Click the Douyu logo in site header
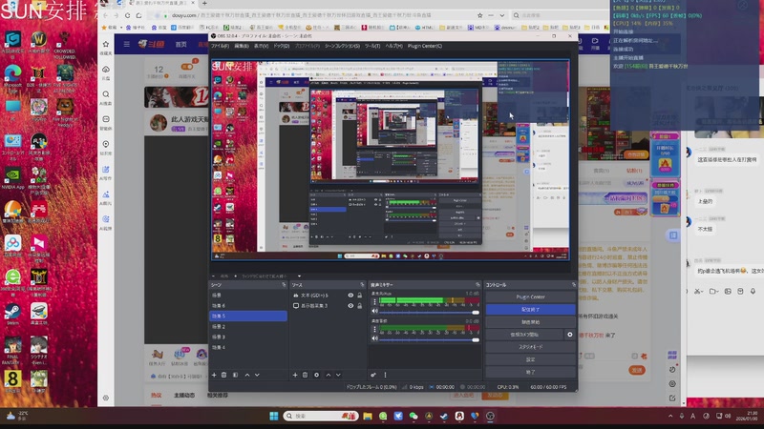 coord(151,44)
